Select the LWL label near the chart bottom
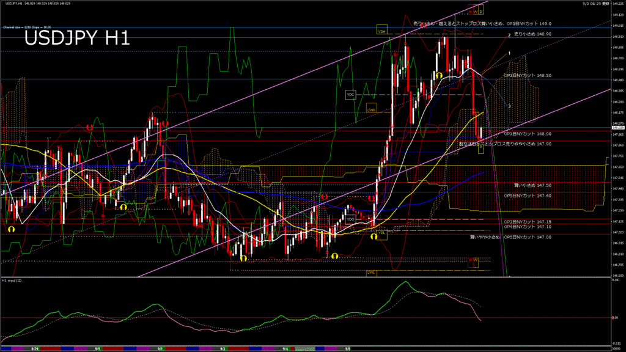The height and width of the screenshot is (352, 626). point(370,273)
